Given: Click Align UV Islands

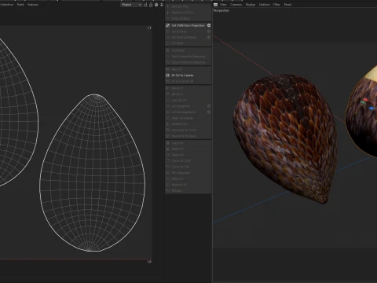Looking at the screenshot, I should (188, 118).
